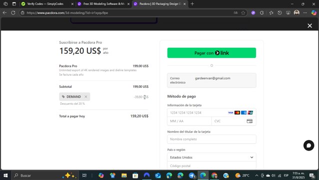Close the Free 3D Modeling tab
This screenshot has width=319, height=180.
pos(128,4)
